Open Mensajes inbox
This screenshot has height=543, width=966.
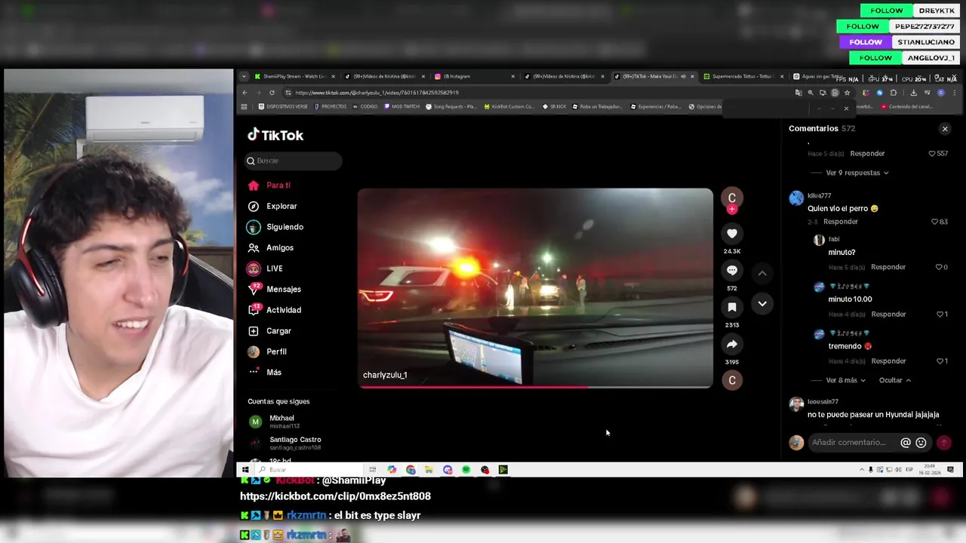coord(274,289)
